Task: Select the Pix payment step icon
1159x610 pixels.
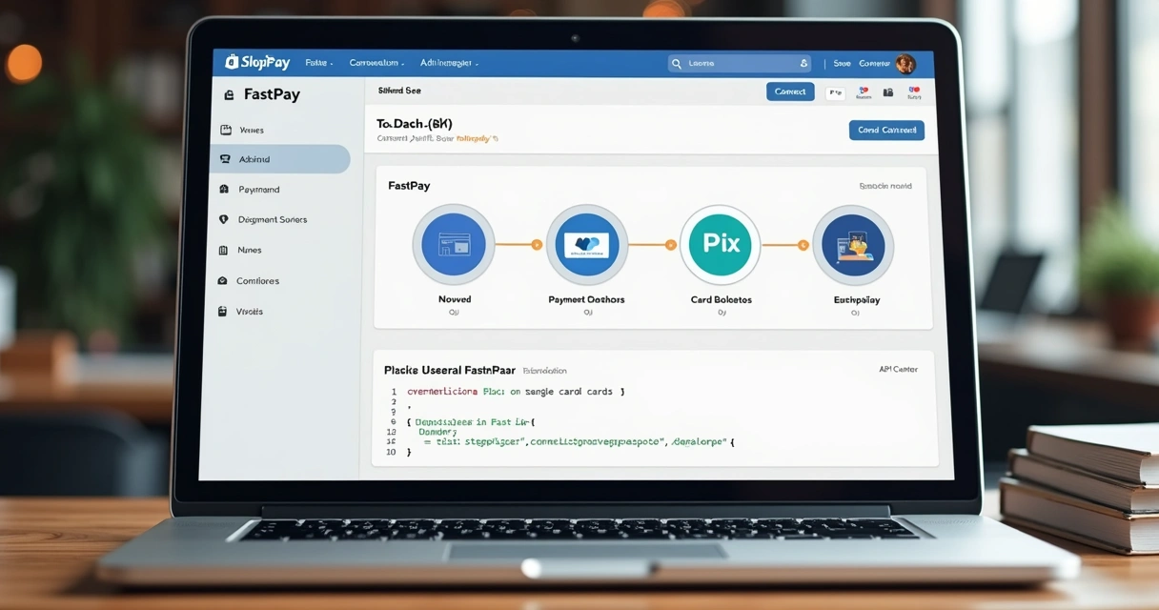Action: (720, 244)
